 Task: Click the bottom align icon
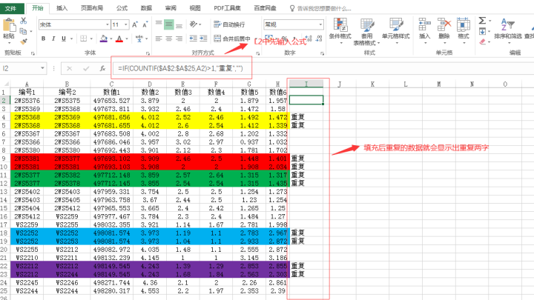pyautogui.click(x=179, y=24)
